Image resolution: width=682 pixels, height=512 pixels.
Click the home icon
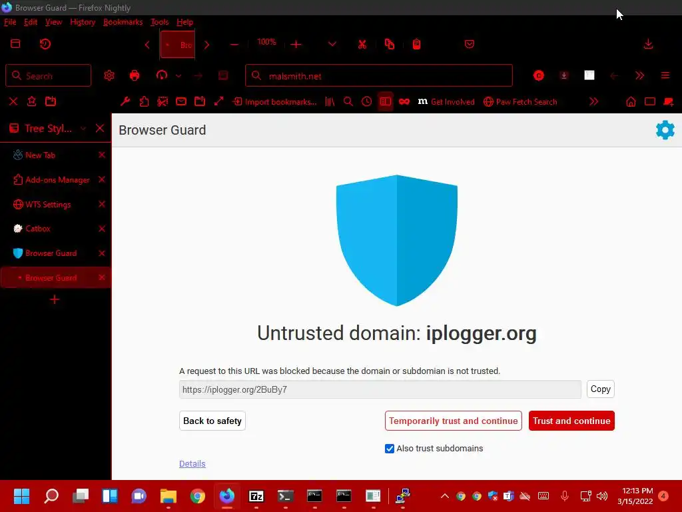pyautogui.click(x=631, y=101)
